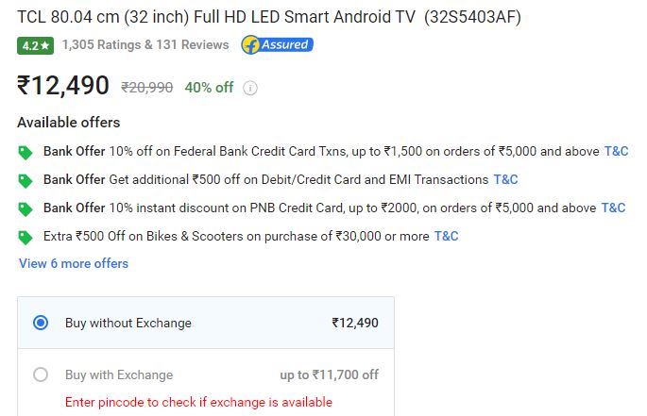Click the green 4.2 star rating badge
Viewport: 647px width, 416px height.
(36, 45)
